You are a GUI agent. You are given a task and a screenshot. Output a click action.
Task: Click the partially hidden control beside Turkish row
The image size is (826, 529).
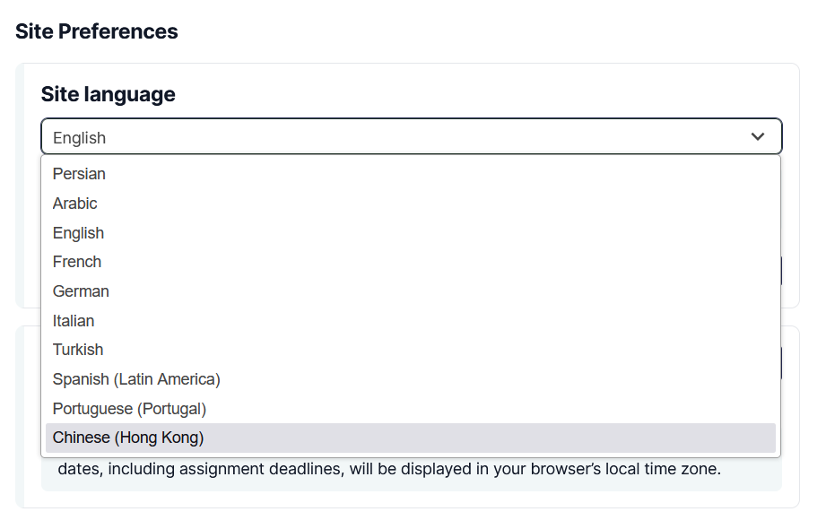pyautogui.click(x=781, y=362)
